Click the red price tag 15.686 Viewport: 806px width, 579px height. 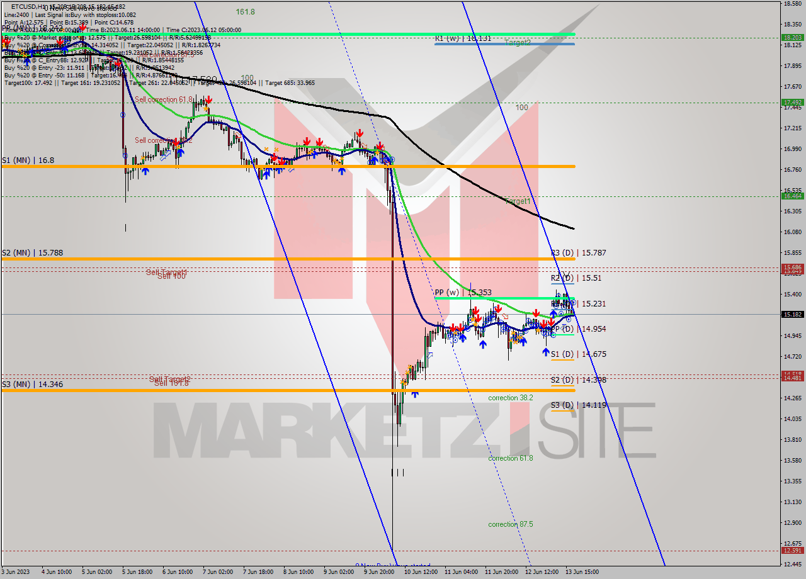click(x=792, y=267)
